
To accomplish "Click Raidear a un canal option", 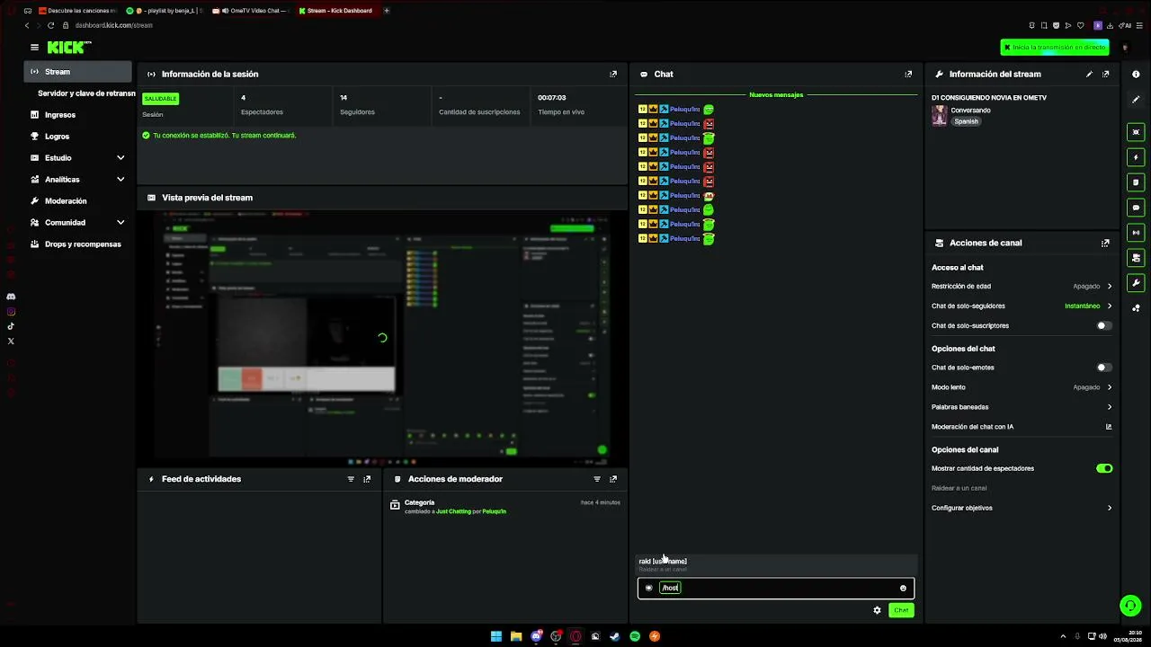I will (959, 488).
